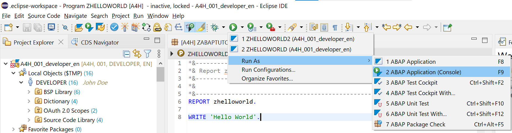Click the New wizard toolbar icon
512x133 pixels.
(9, 27)
